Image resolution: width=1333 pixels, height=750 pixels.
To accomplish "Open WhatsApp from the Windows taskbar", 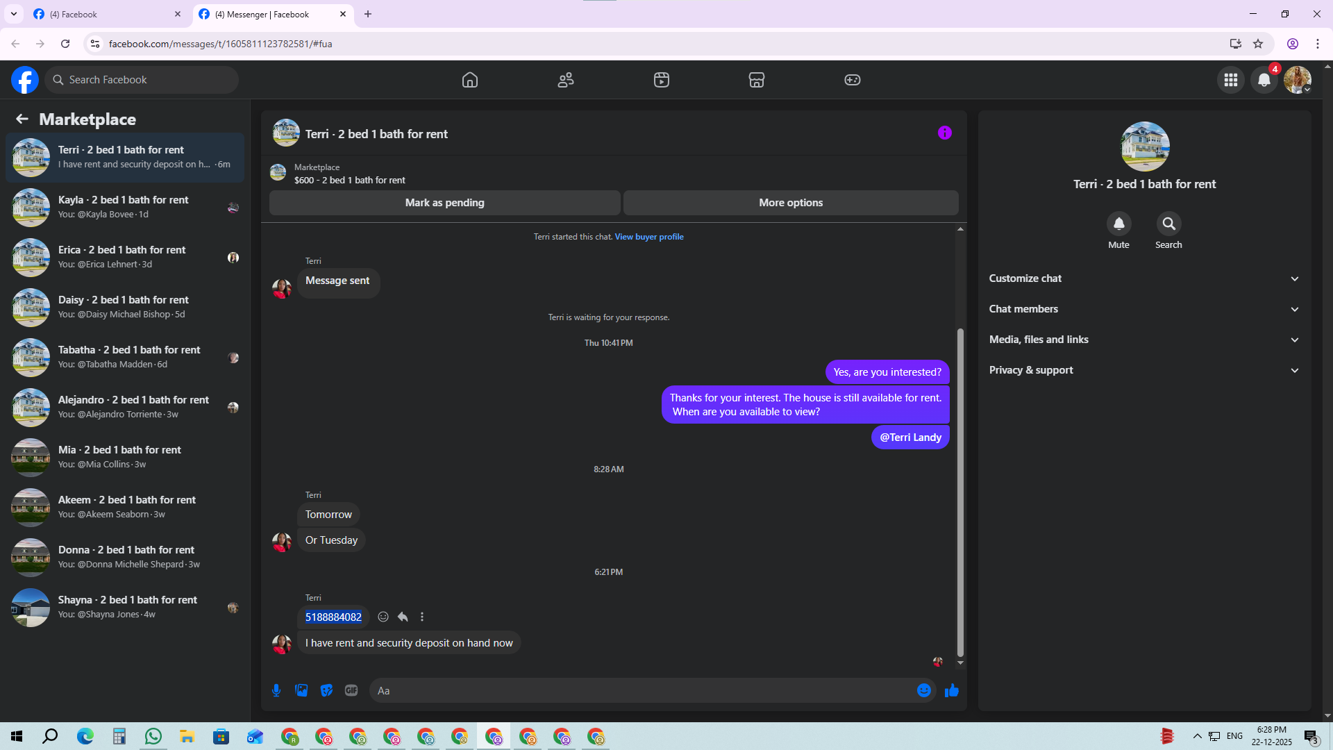I will pos(153,736).
